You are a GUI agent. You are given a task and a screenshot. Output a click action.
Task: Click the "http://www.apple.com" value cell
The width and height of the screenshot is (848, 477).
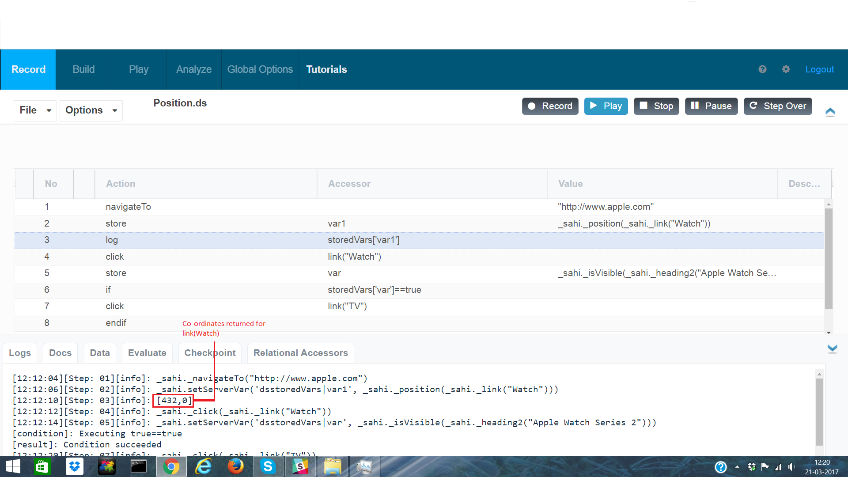click(606, 207)
